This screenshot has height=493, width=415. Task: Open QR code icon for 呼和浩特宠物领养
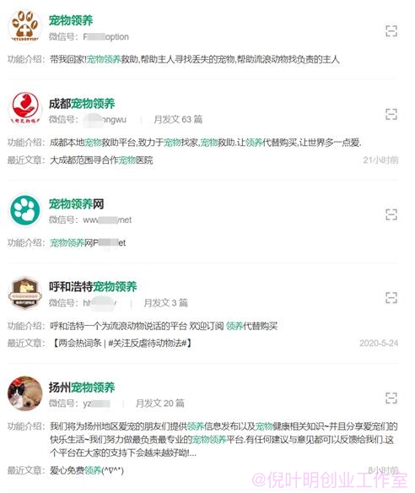coord(391,297)
